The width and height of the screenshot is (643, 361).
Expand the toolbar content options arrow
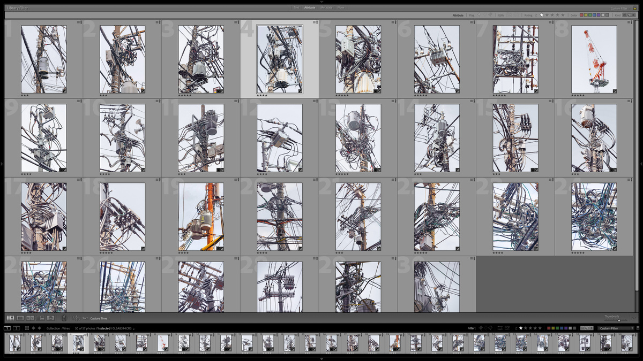(633, 318)
